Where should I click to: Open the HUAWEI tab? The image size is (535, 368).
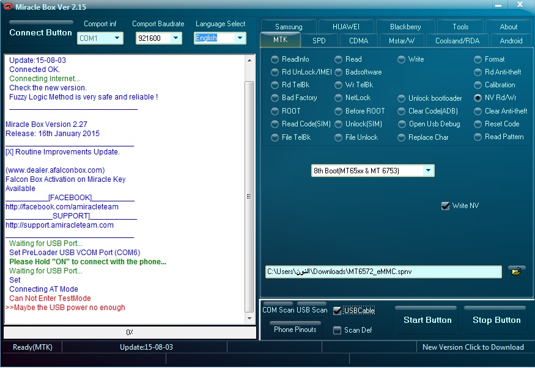(x=345, y=27)
